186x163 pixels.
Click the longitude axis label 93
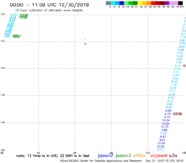coord(38,153)
